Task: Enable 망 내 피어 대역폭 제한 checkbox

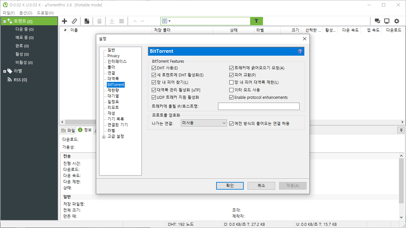Action: (231, 83)
